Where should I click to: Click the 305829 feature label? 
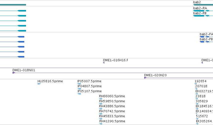coord(202,101)
